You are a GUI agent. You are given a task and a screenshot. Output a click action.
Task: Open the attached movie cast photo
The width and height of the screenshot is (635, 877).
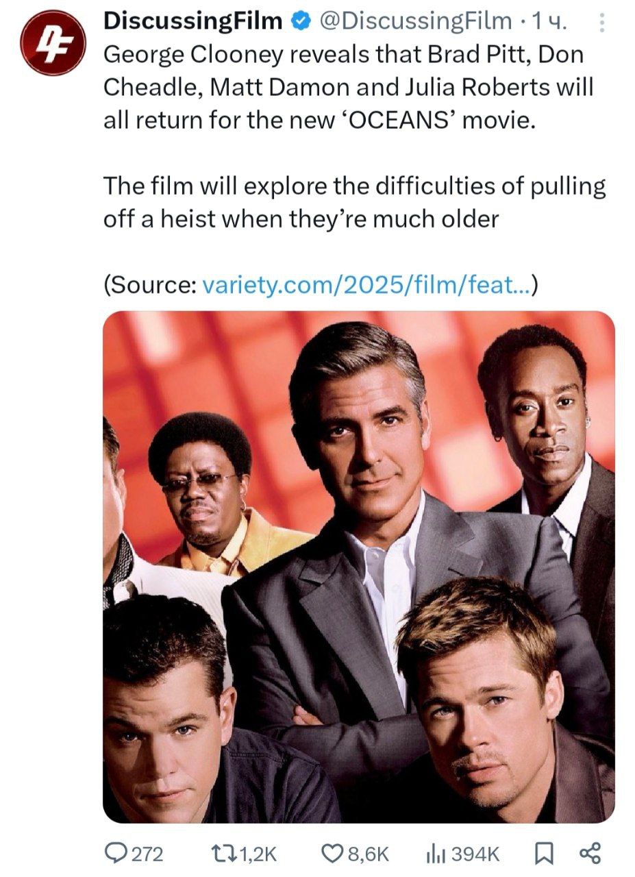pos(359,567)
